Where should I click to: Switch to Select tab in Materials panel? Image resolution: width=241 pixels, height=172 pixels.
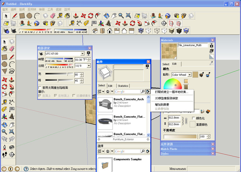(165, 64)
